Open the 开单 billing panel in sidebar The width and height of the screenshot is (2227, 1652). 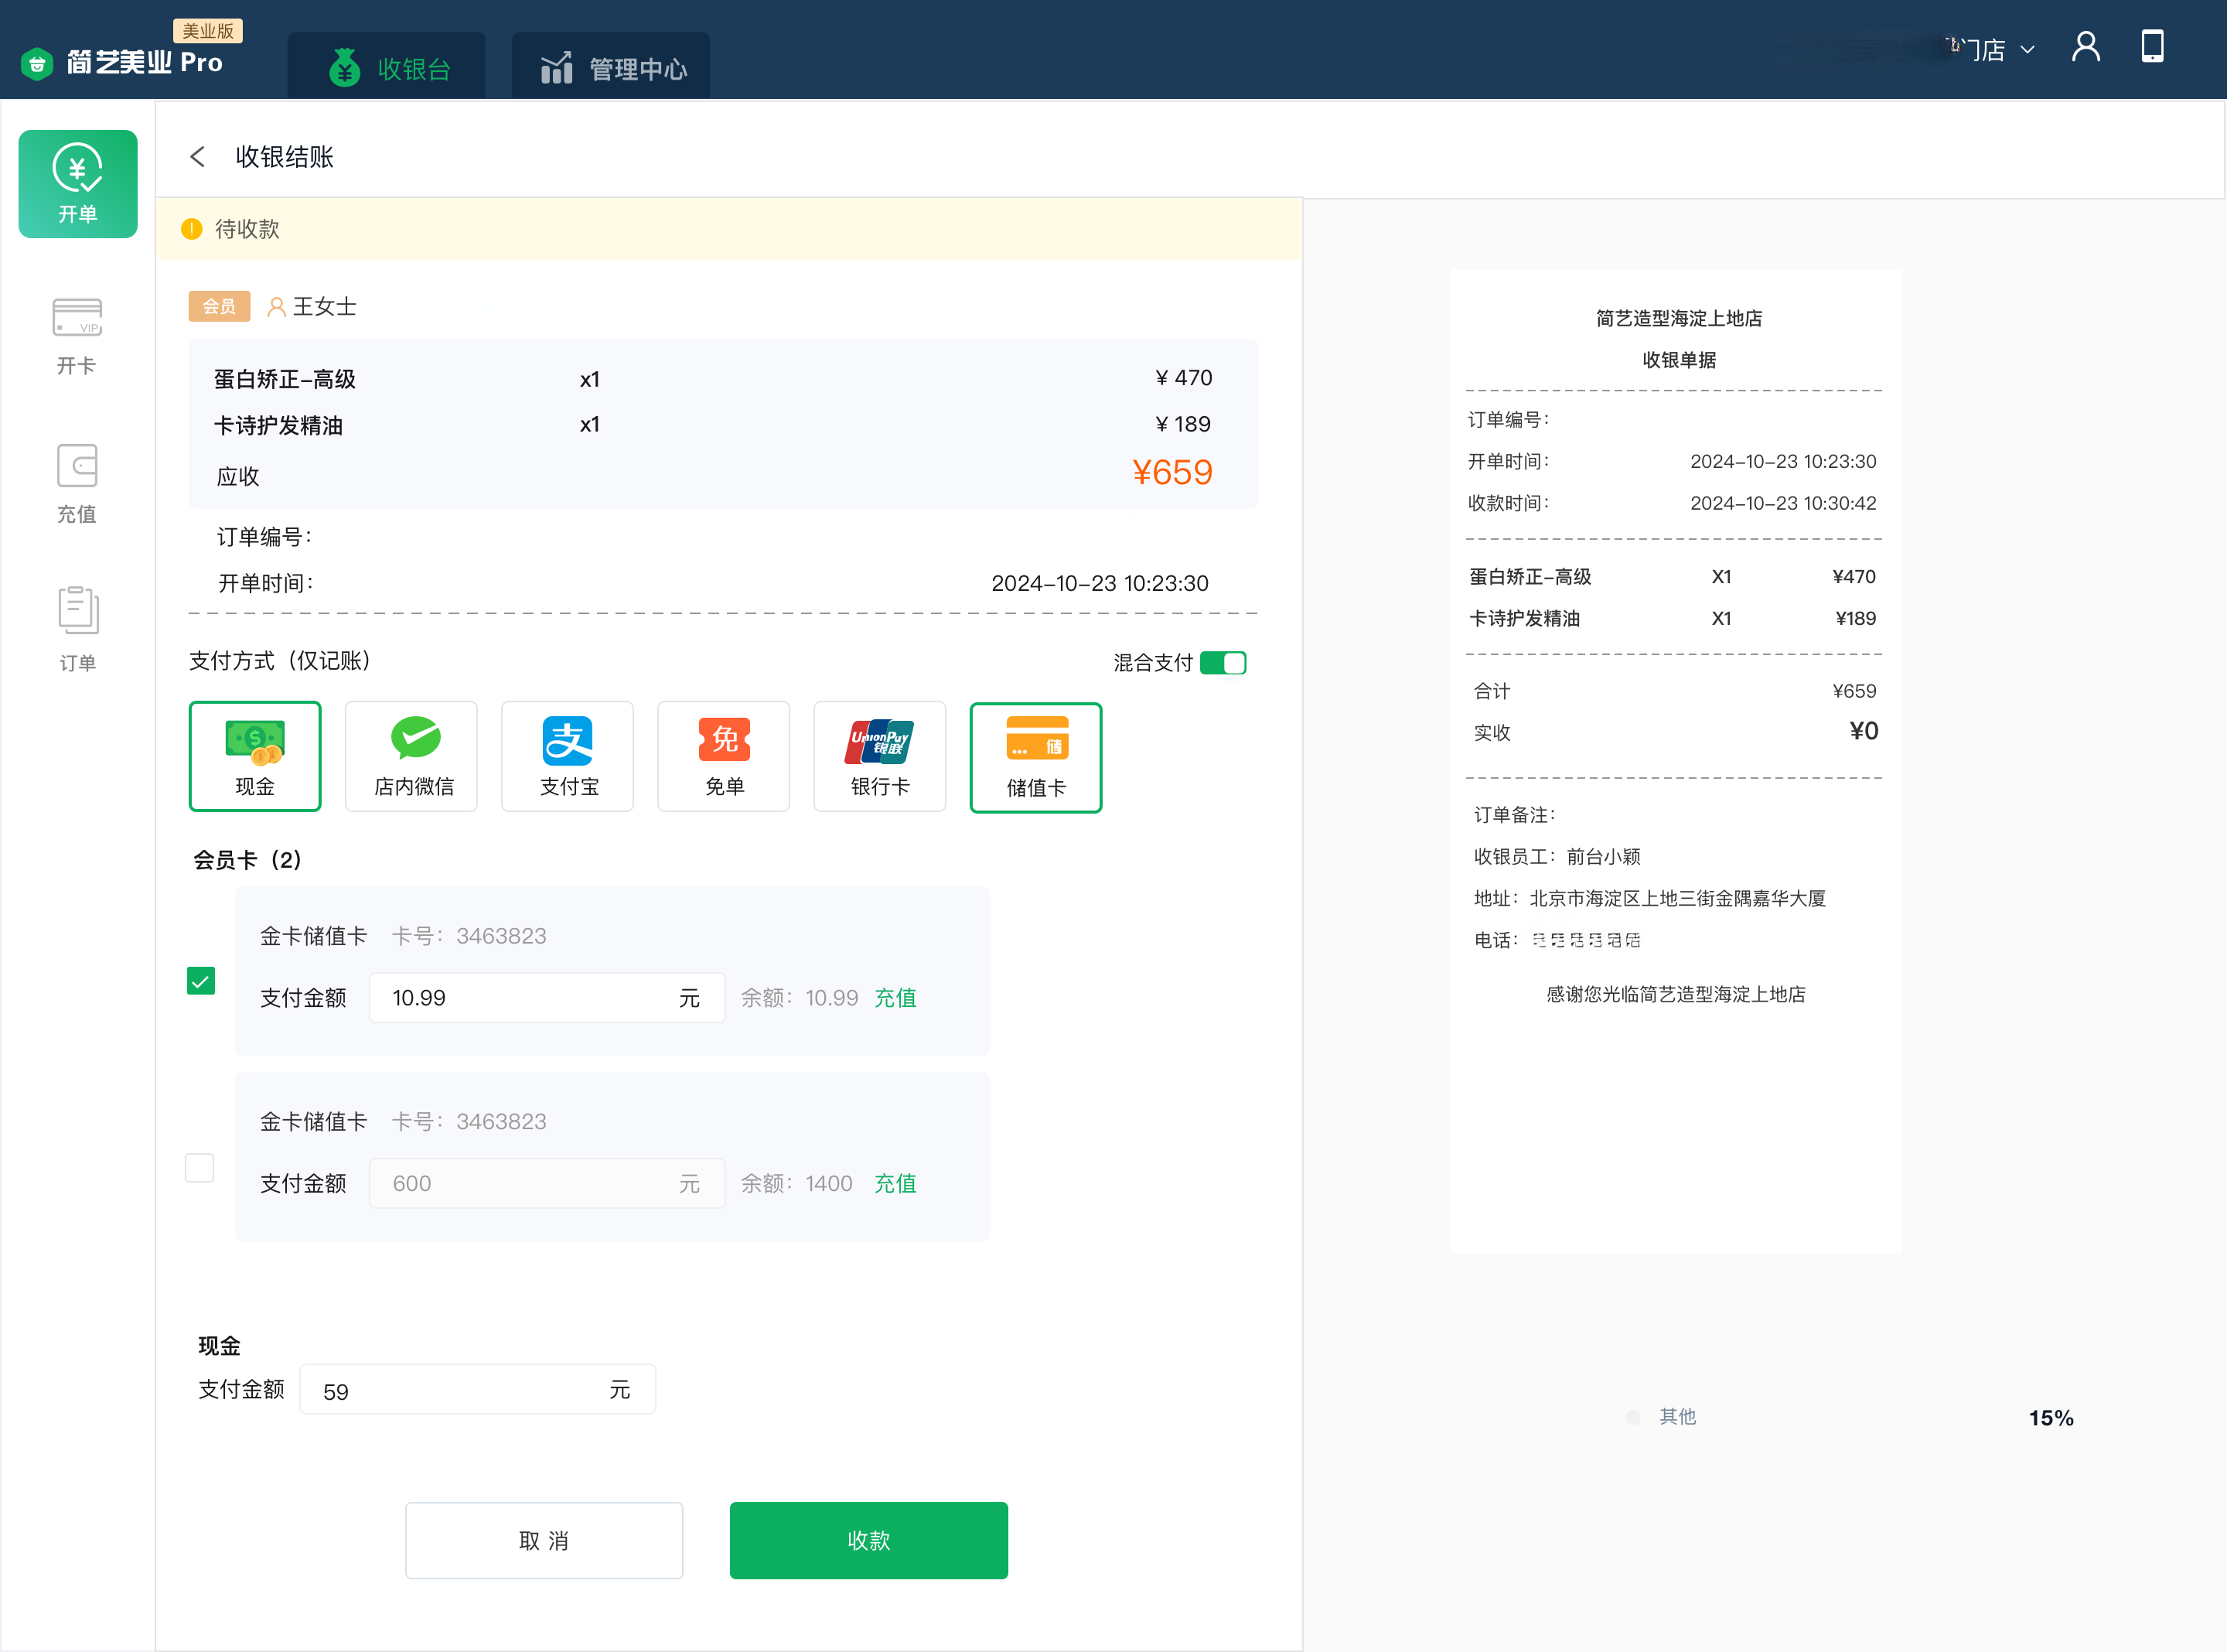click(x=78, y=184)
